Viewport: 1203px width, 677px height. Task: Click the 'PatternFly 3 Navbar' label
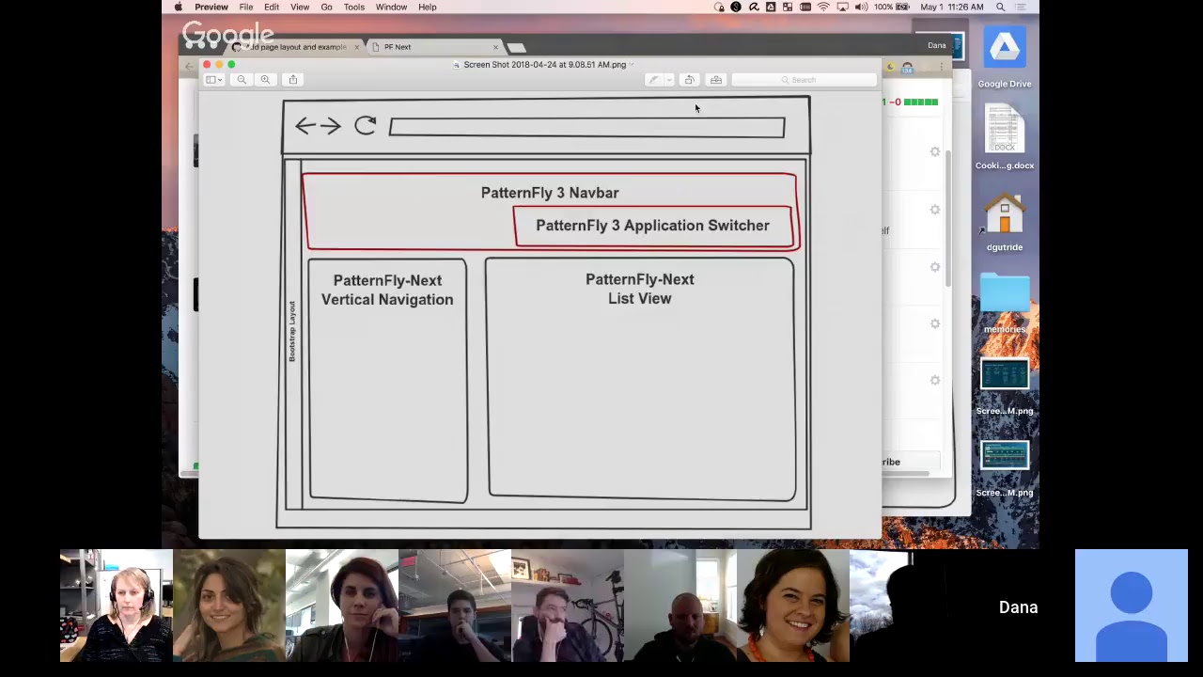pos(550,193)
